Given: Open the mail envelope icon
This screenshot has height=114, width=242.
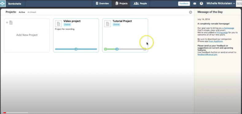Looking at the screenshot, I should 195,4.
